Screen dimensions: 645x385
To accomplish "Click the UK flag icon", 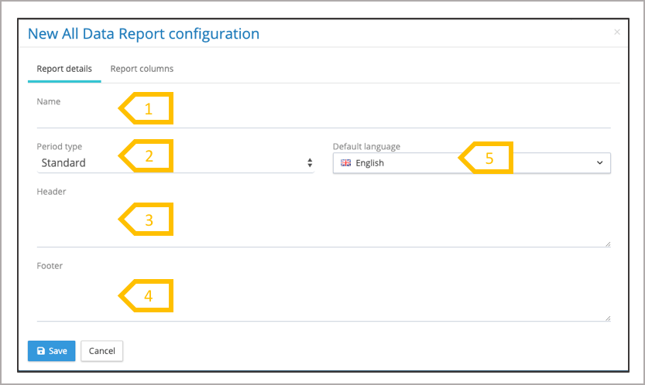I will [x=345, y=163].
